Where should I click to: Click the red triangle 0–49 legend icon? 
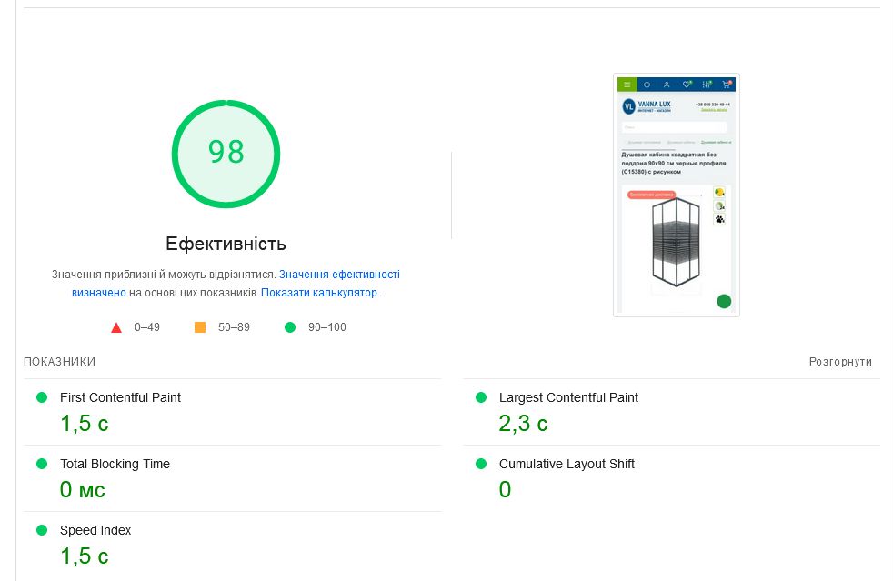116,327
